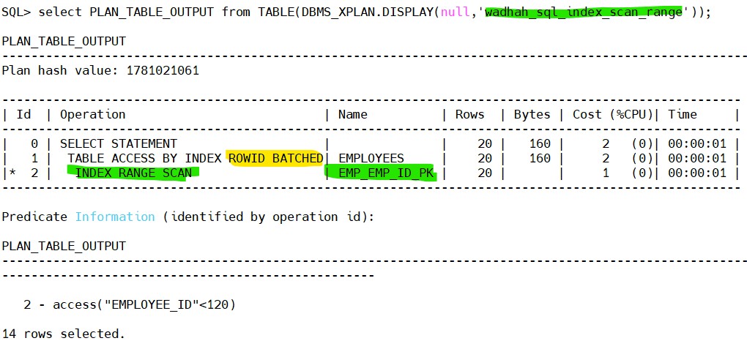Click the Name column header

352,114
